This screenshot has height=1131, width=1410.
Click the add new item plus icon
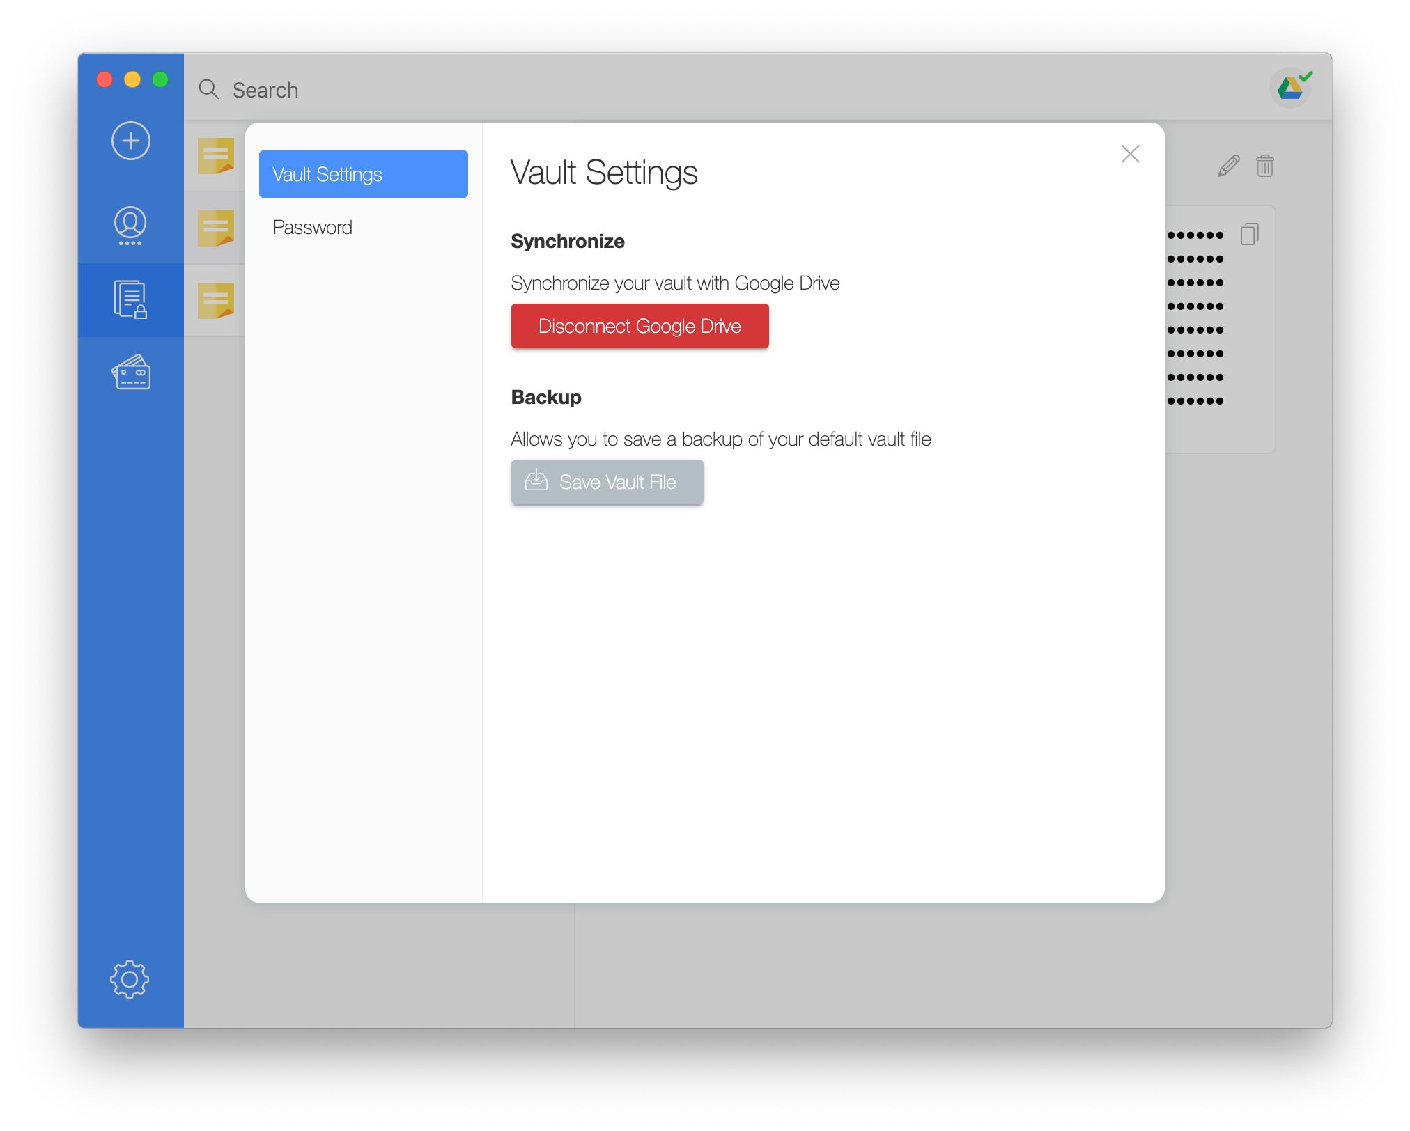pyautogui.click(x=131, y=141)
